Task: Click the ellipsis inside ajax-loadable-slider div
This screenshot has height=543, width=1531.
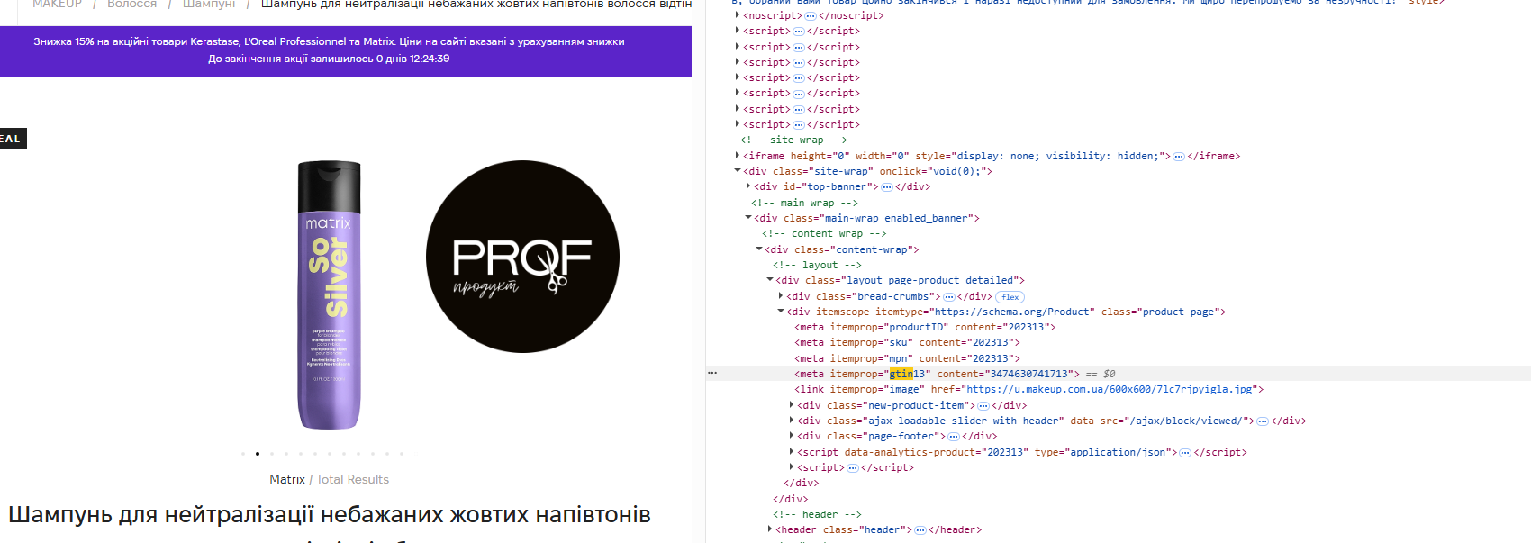Action: 1263,421
